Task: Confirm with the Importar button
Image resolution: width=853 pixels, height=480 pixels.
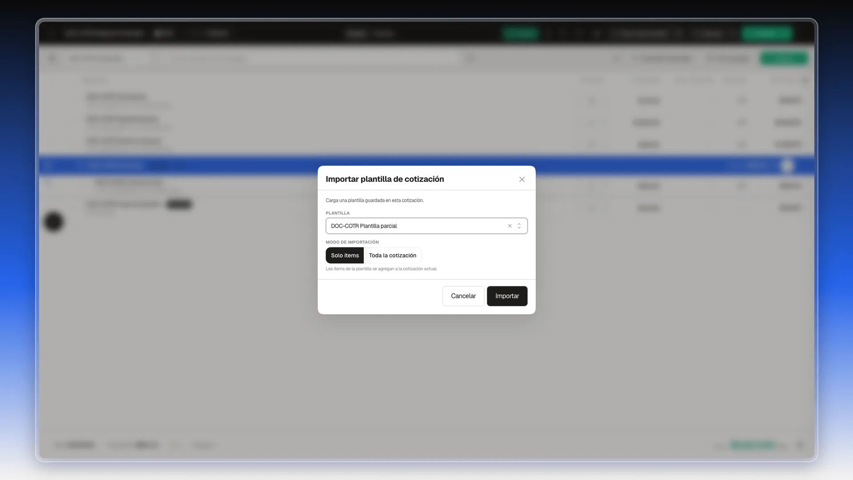Action: coord(507,296)
